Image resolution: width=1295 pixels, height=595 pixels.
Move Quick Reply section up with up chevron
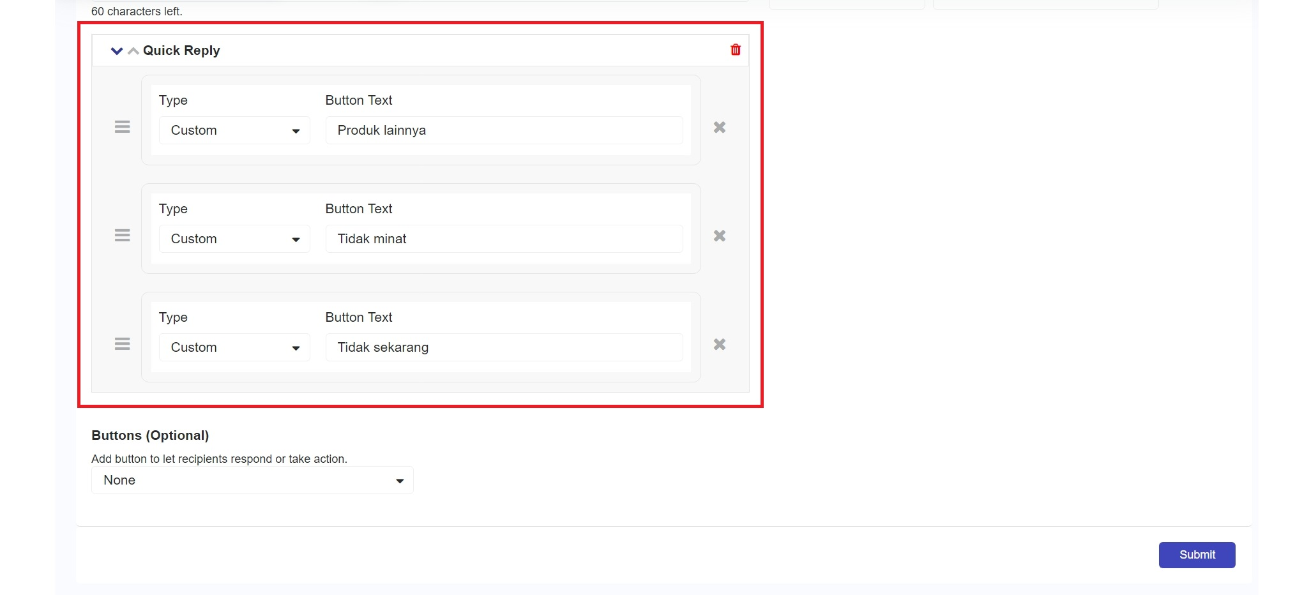coord(133,51)
